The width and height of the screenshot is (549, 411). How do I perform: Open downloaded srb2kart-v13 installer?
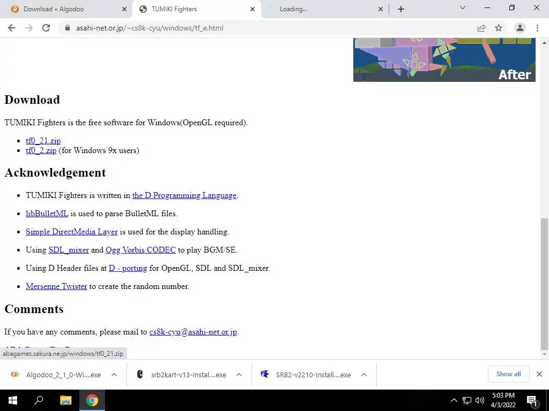pos(181,375)
